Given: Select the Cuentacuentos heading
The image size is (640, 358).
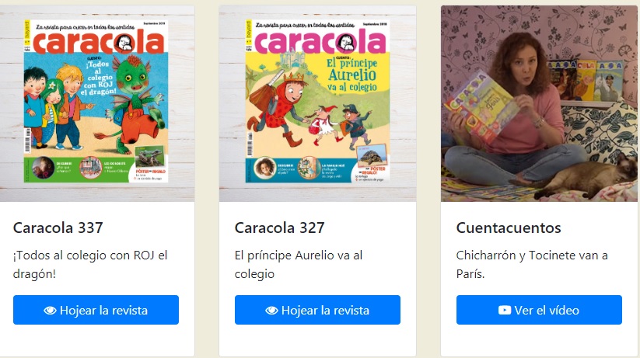Looking at the screenshot, I should pos(509,228).
